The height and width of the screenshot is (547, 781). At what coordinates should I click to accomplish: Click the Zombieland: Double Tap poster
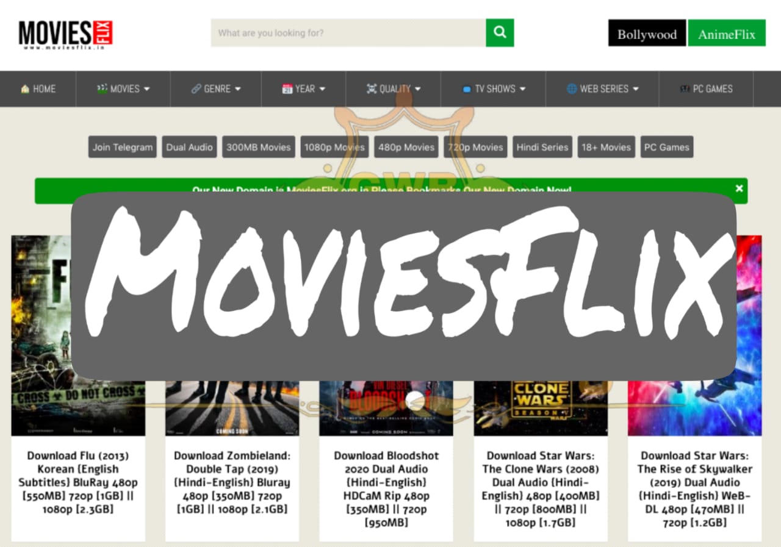(232, 407)
